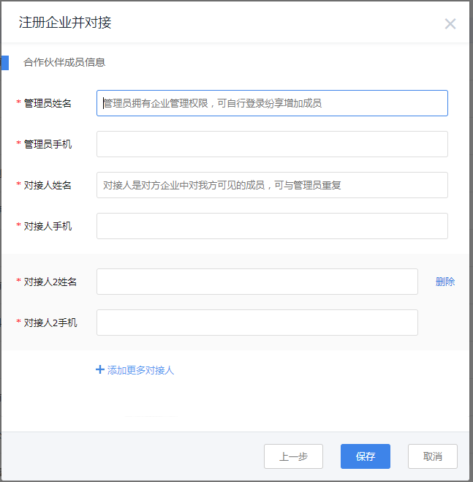Screen dimensions: 473x482
Task: Click the 添加更多对接人 link text
Action: (x=140, y=370)
